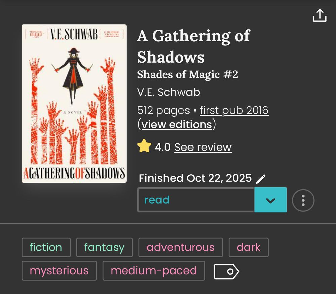Select the Shades of Magic #2 series

pos(187,74)
